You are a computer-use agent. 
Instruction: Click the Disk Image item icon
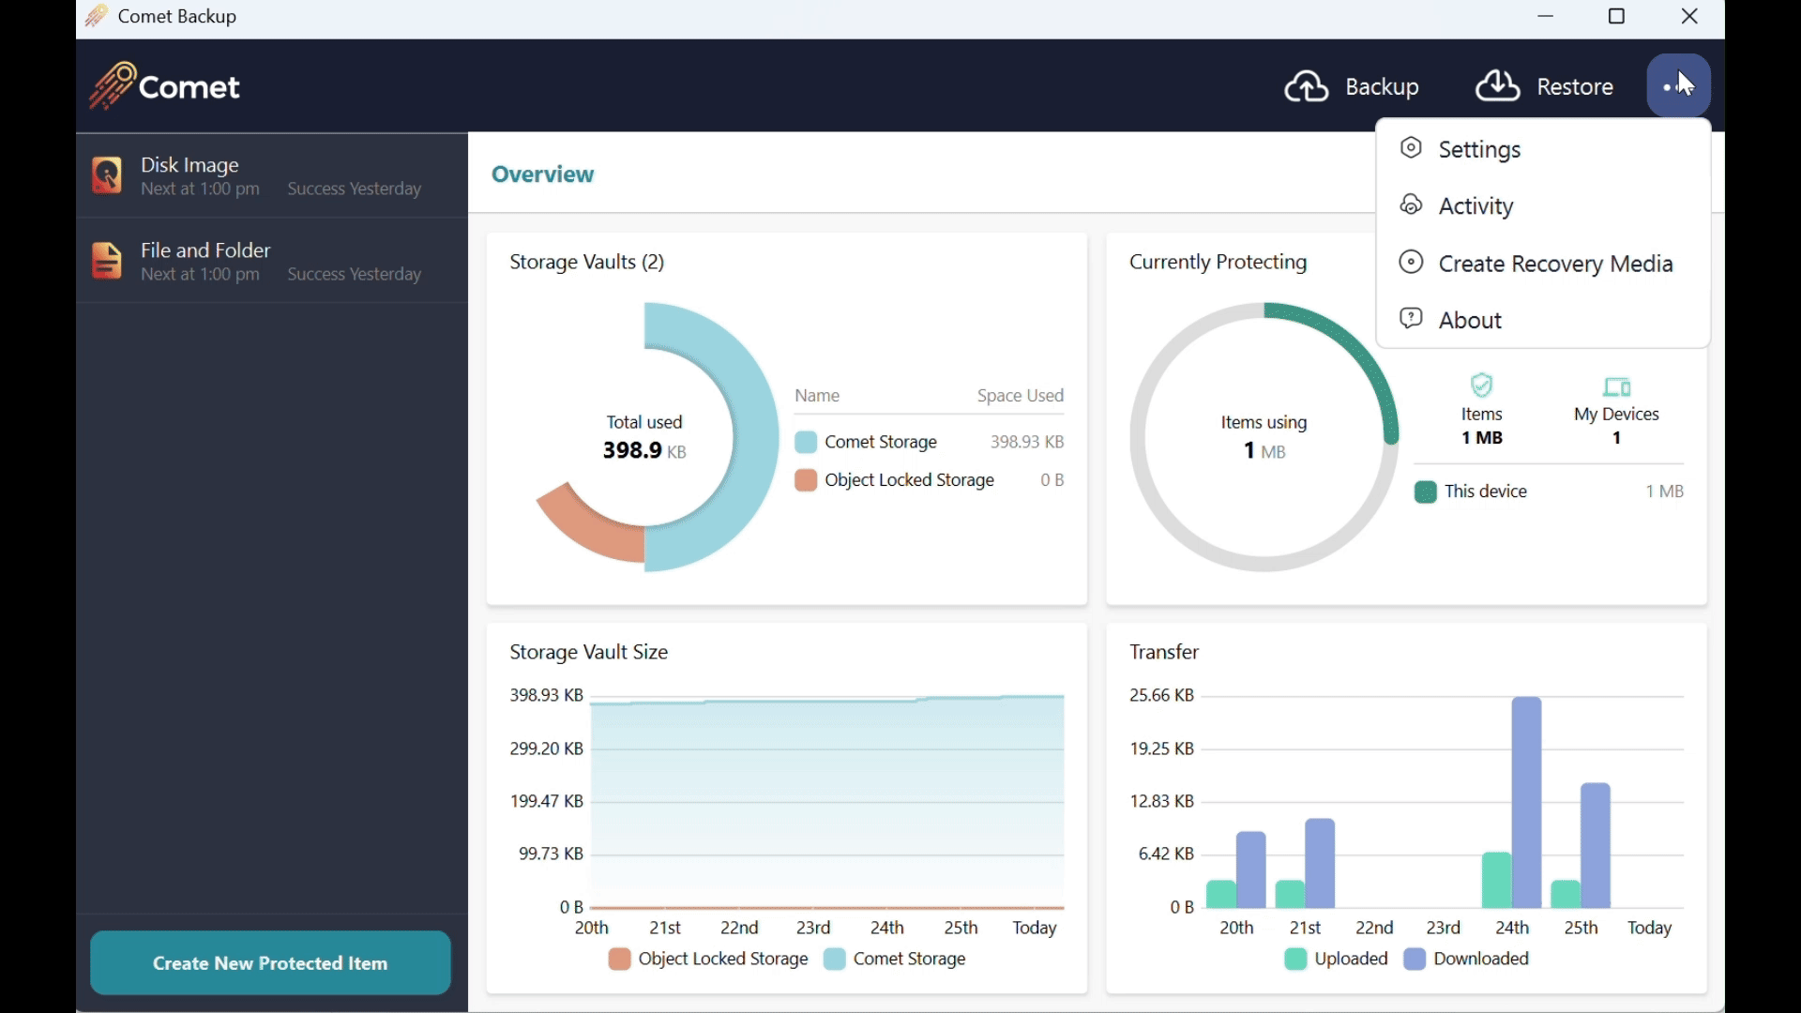(107, 175)
